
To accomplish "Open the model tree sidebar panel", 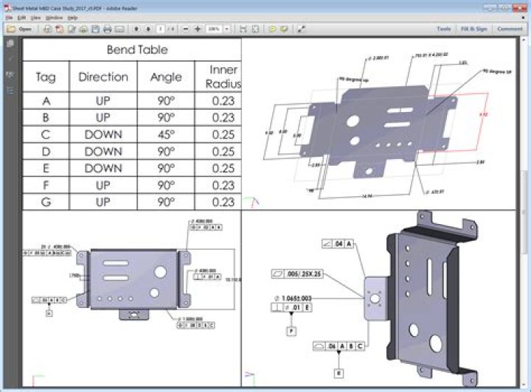I will point(10,74).
